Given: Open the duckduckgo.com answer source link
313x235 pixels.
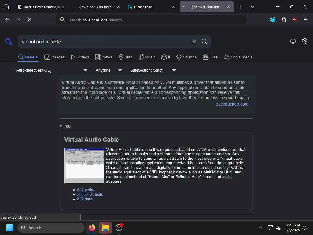Looking at the screenshot, I should (232, 104).
